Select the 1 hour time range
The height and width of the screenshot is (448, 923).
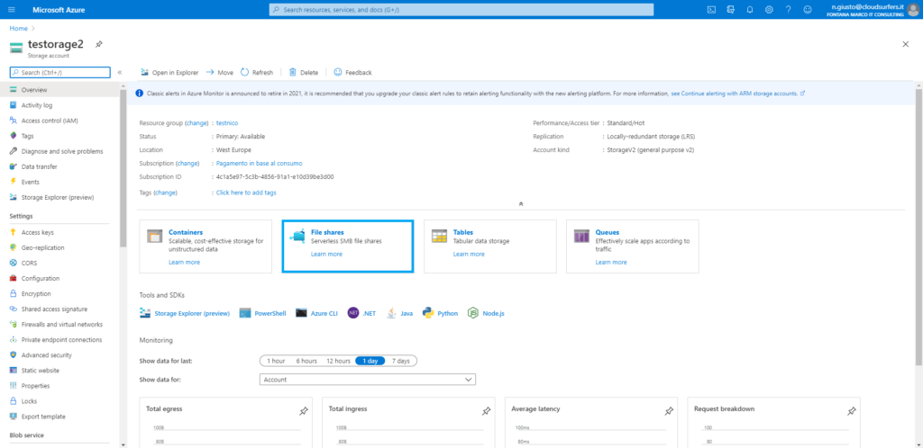(x=276, y=361)
